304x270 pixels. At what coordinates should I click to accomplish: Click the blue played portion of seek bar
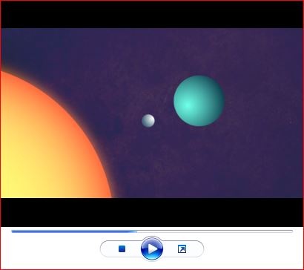pos(74,231)
